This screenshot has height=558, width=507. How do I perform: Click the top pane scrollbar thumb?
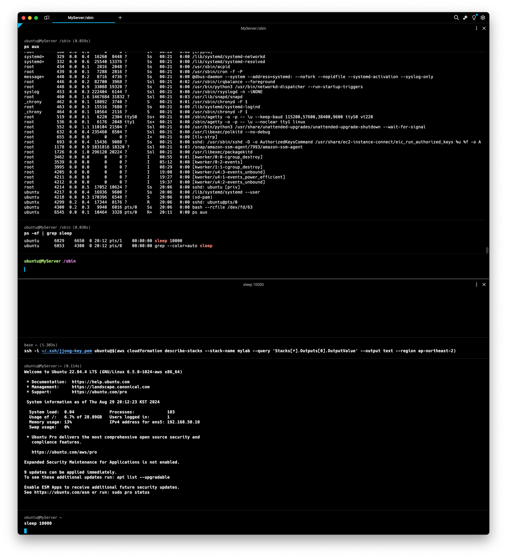[487, 250]
